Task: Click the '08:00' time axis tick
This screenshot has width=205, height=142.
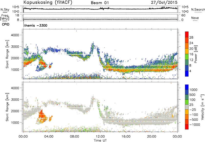Action: coord(75,137)
